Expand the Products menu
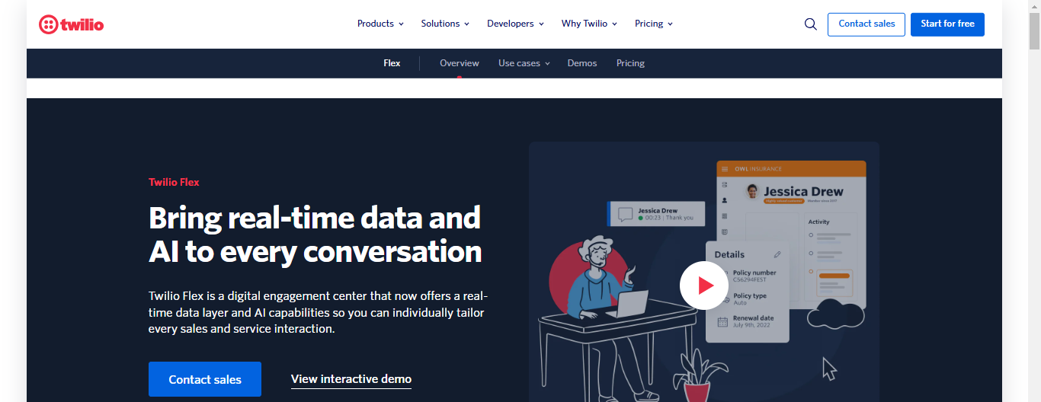The image size is (1041, 402). [380, 24]
